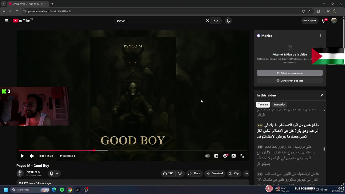Click the taskbar Rechercher search box
The image size is (345, 194).
(x=30, y=190)
